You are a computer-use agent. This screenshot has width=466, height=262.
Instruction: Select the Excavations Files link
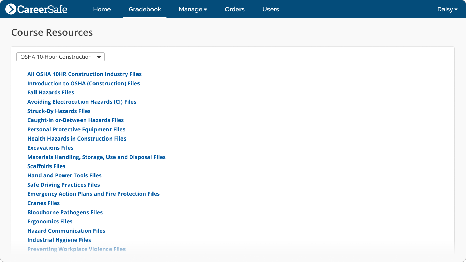(x=50, y=148)
